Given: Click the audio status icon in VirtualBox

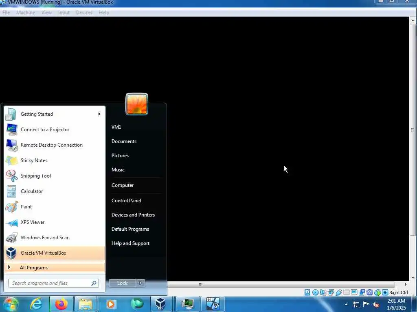Looking at the screenshot, I should coord(323,292).
